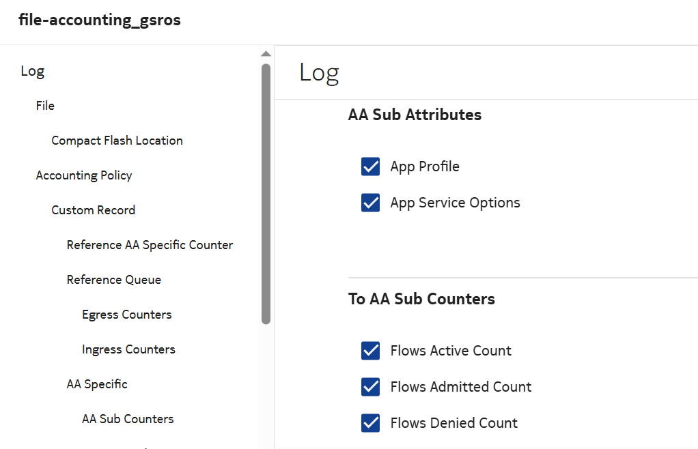Toggle the Flows Denied Count checkbox
Screen dimensions: 698x449
coord(370,423)
